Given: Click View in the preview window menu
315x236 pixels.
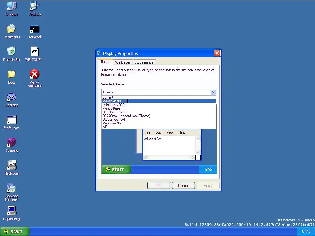Looking at the screenshot, I should point(169,132).
